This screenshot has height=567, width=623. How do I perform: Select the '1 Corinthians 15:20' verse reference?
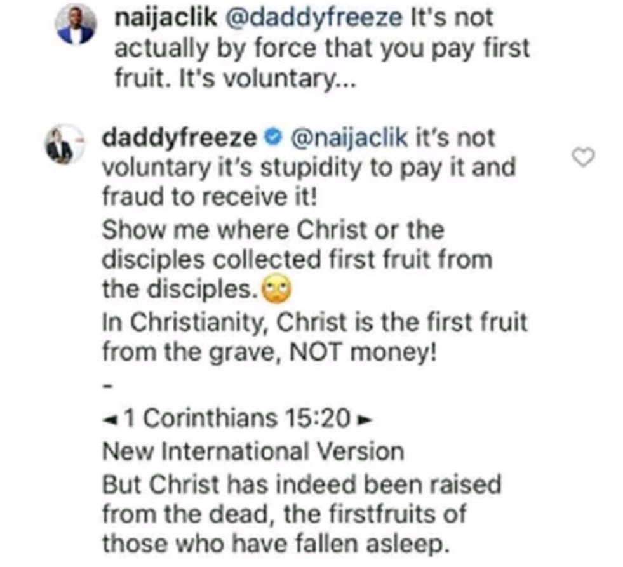click(x=236, y=419)
